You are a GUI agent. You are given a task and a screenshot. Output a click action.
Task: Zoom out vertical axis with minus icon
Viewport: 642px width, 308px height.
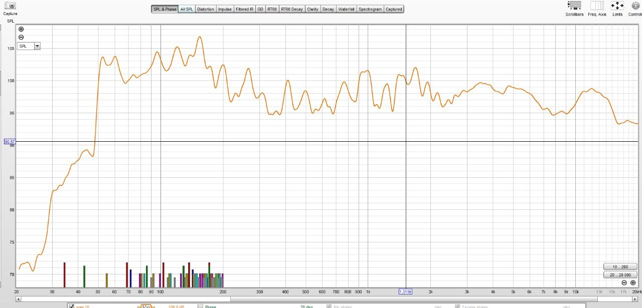pos(21,37)
